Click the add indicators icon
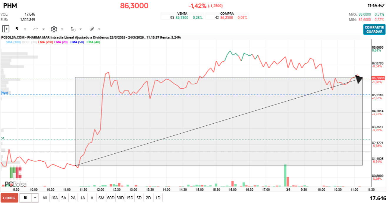This screenshot has width=390, height=204. click(73, 29)
